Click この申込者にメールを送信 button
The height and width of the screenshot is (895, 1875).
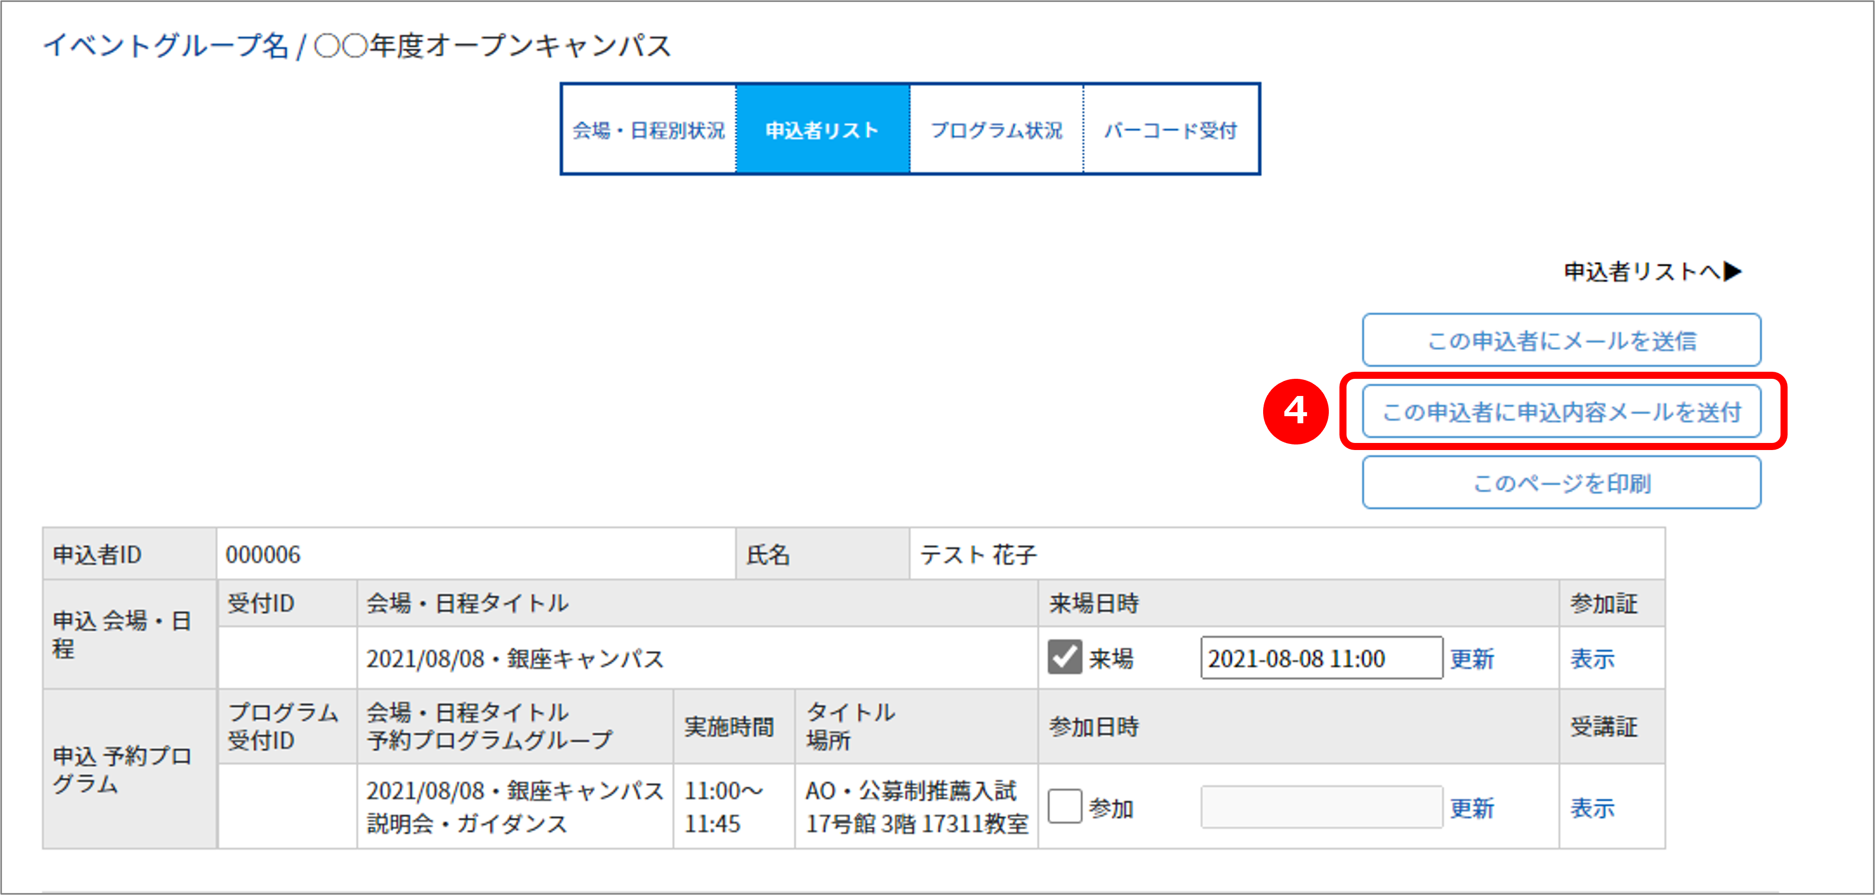(x=1561, y=340)
